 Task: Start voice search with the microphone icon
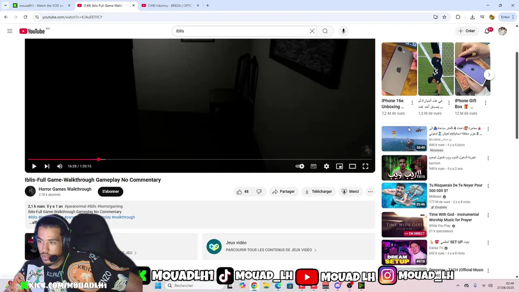coord(343,31)
